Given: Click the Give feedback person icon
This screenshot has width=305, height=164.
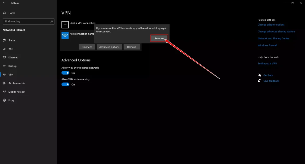Looking at the screenshot, I should pos(259,81).
